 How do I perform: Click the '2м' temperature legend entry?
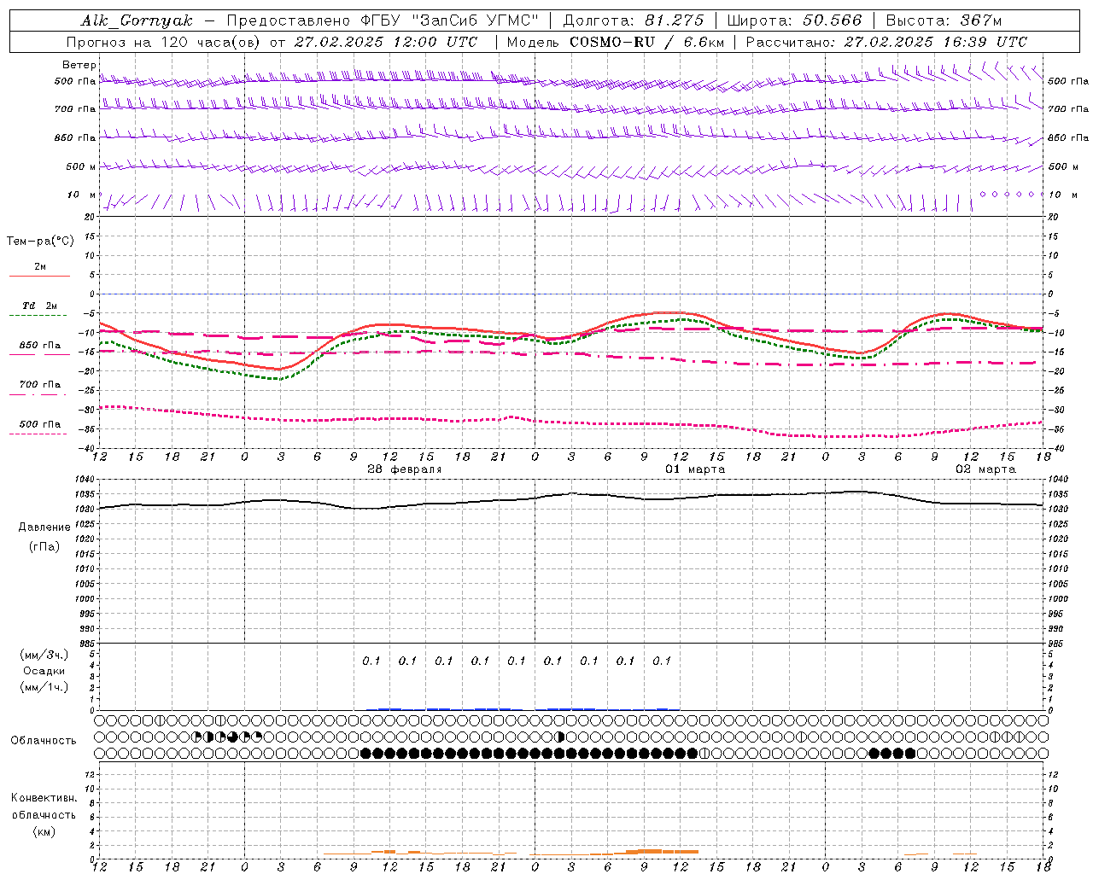pos(40,266)
